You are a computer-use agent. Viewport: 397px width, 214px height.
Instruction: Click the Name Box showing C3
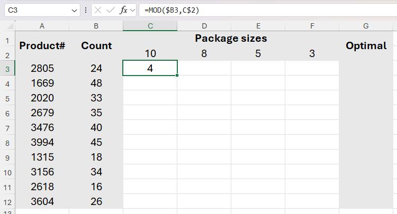pos(37,10)
